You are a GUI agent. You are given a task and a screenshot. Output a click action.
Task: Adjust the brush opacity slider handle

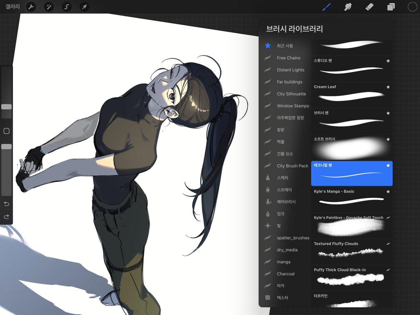point(6,147)
